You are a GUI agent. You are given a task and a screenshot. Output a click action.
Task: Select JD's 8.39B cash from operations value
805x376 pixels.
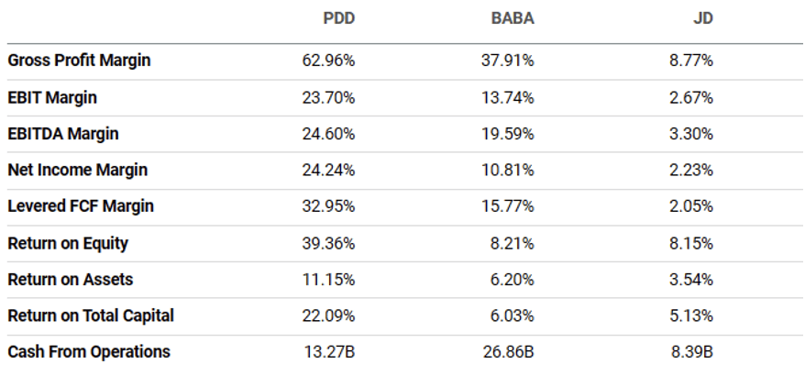tap(690, 352)
